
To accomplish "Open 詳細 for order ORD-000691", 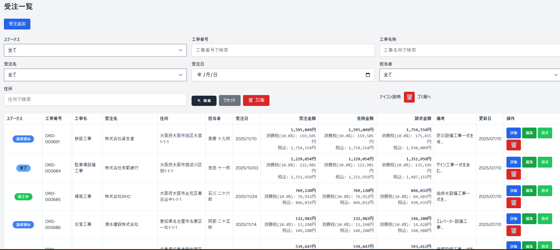I will click(x=513, y=133).
